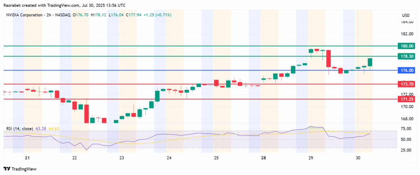Click the date label 24 on time axis
Viewport: 420px width, 175px height.
tap(169, 158)
